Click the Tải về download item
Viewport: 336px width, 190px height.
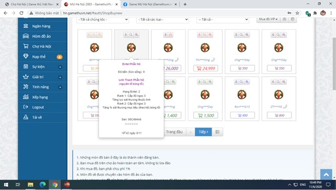point(43,117)
